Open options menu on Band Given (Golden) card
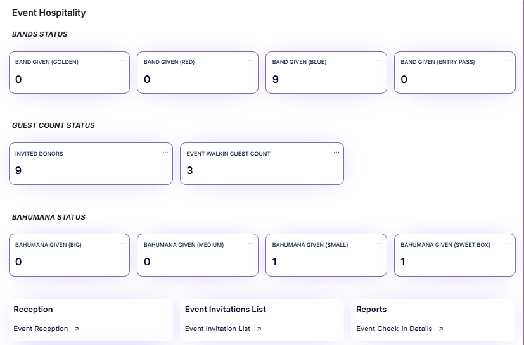Viewport: 524px width, 345px height. pyautogui.click(x=122, y=61)
